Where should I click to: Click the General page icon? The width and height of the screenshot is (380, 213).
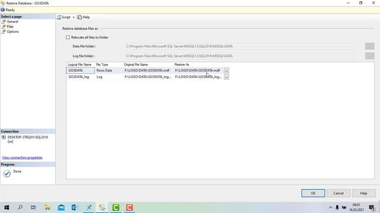pos(4,21)
